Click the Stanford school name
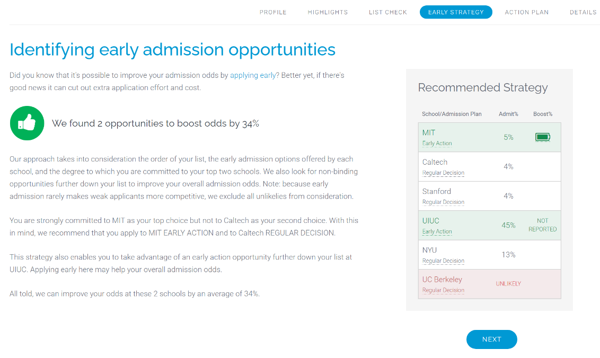 tap(437, 191)
